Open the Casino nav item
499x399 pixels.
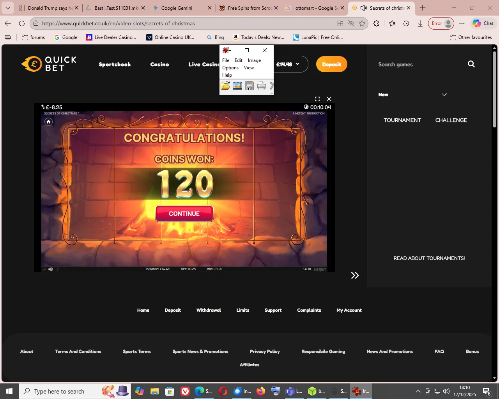[159, 64]
